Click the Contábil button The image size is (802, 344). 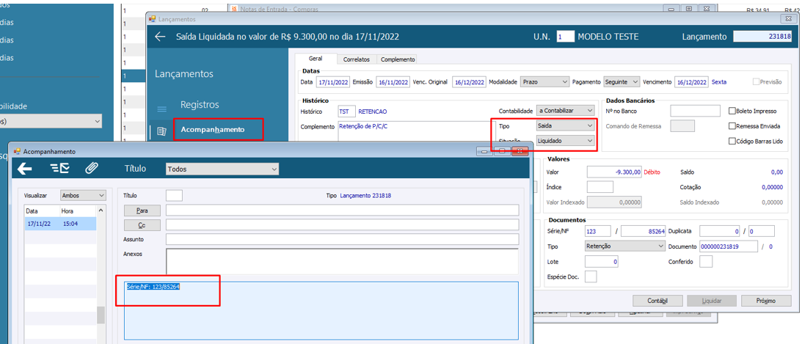click(657, 301)
